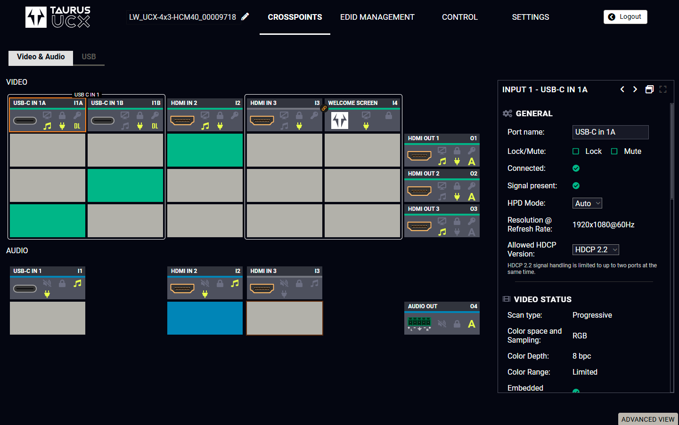Expand the properties panel to fullscreen

663,89
